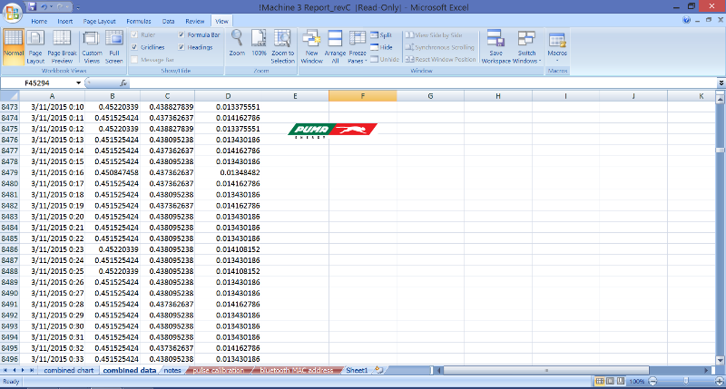Open Custom Views dialog
This screenshot has height=389, width=726.
[92, 47]
